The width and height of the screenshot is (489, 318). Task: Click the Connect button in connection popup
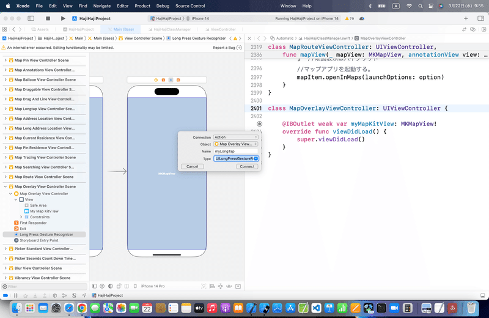tap(247, 167)
